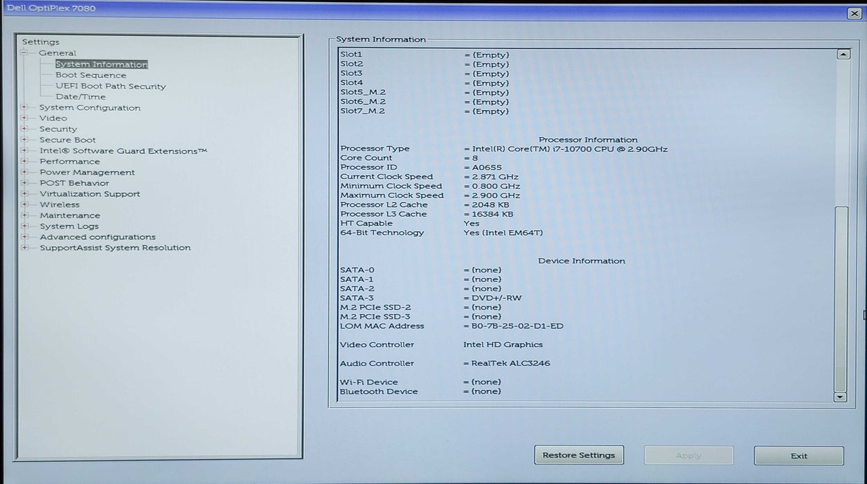Select the Virtualization Support label
The width and height of the screenshot is (867, 484).
90,194
